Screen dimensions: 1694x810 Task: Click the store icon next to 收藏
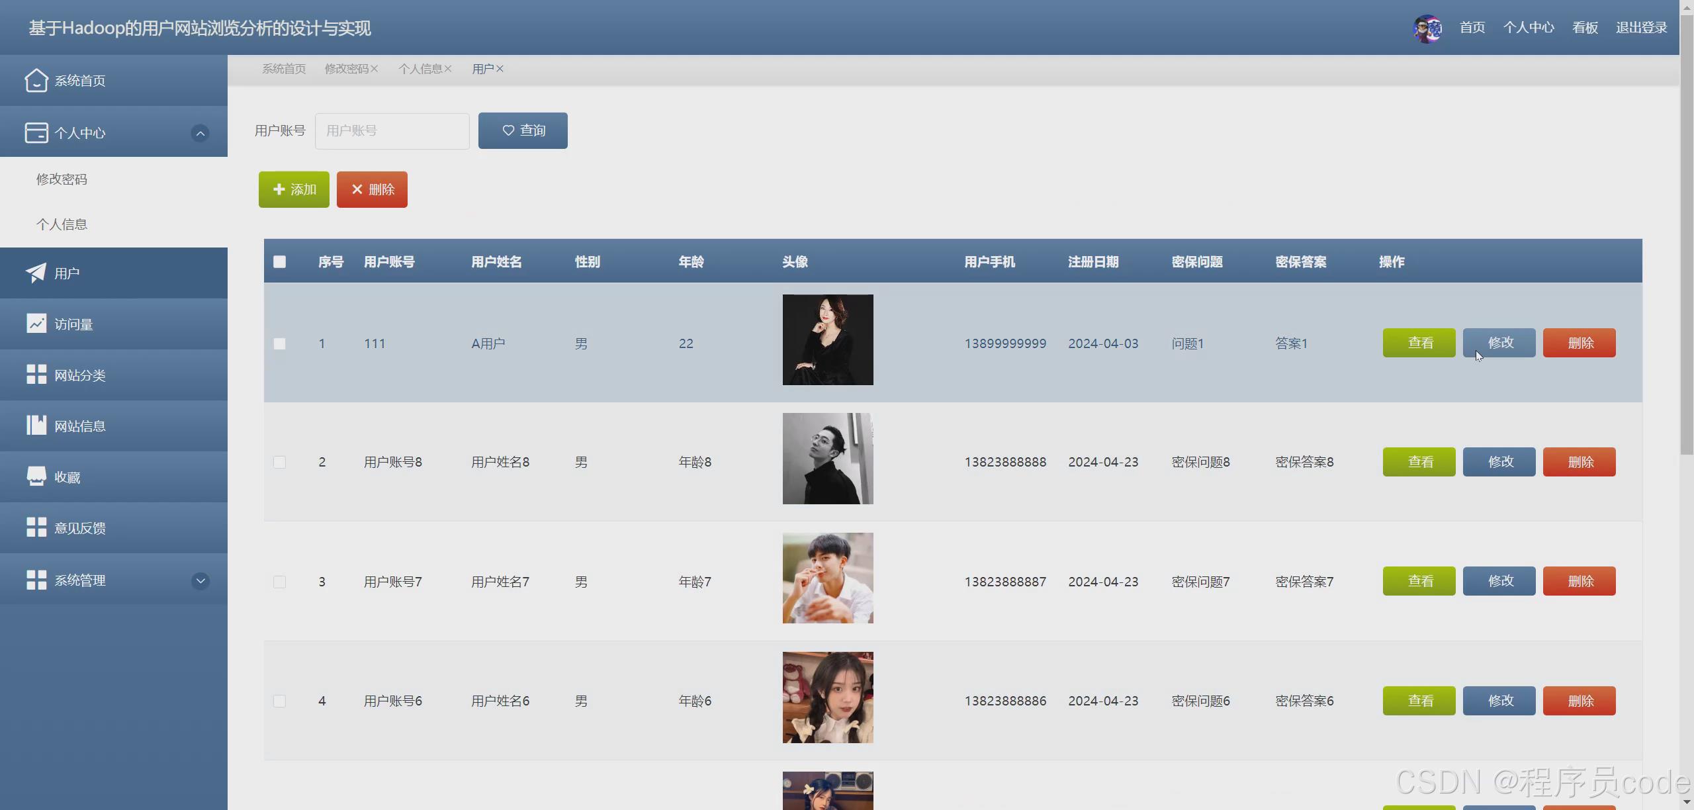pyautogui.click(x=36, y=476)
